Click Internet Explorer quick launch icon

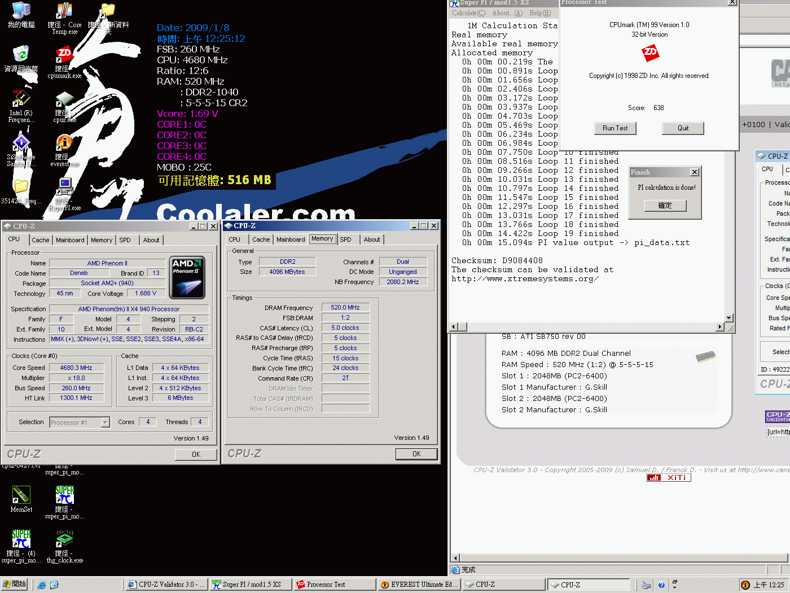[42, 585]
